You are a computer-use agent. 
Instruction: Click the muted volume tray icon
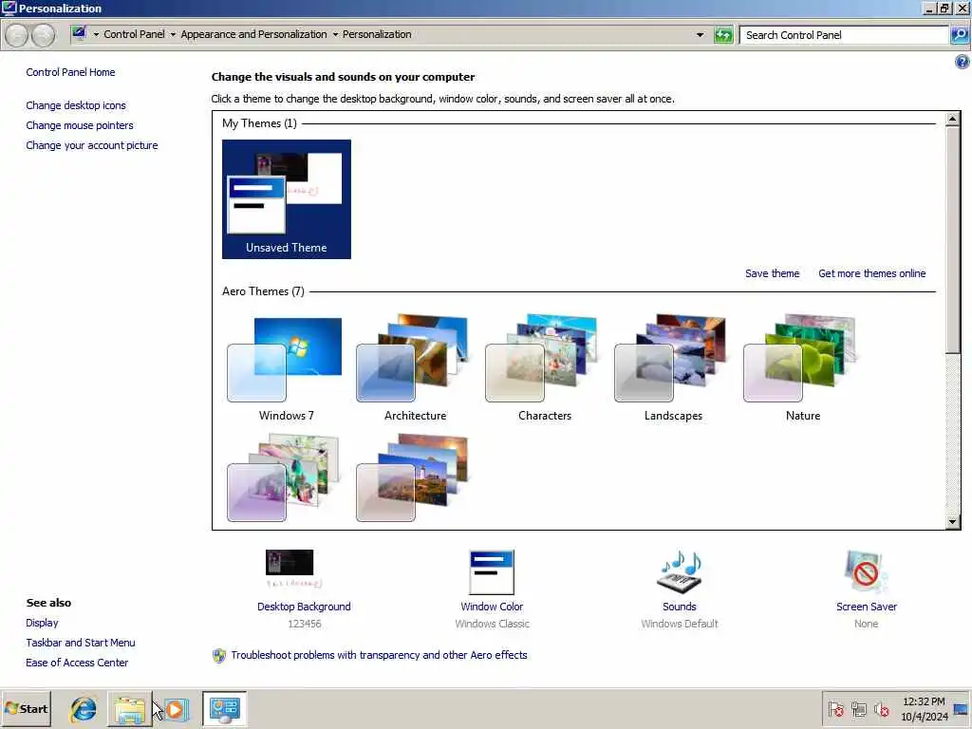[881, 708]
